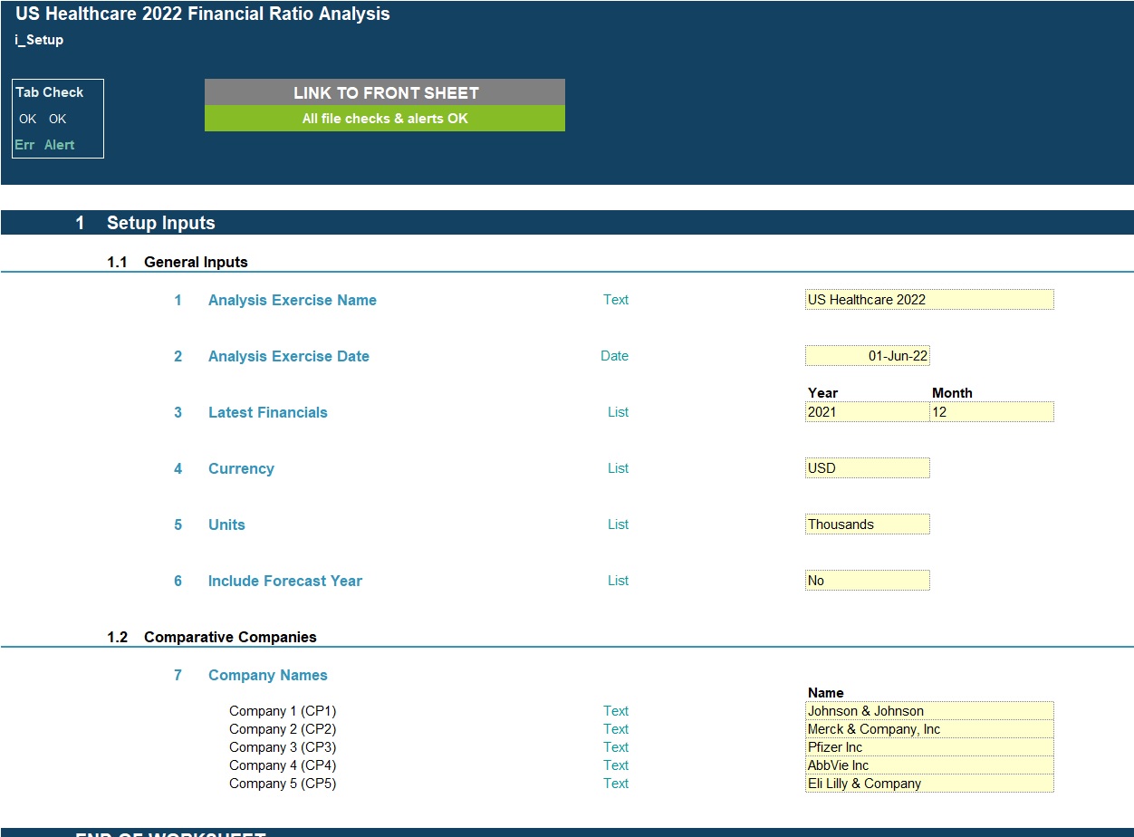The width and height of the screenshot is (1134, 837).
Task: Click the Analysis Exercise Date label
Action: 289,356
